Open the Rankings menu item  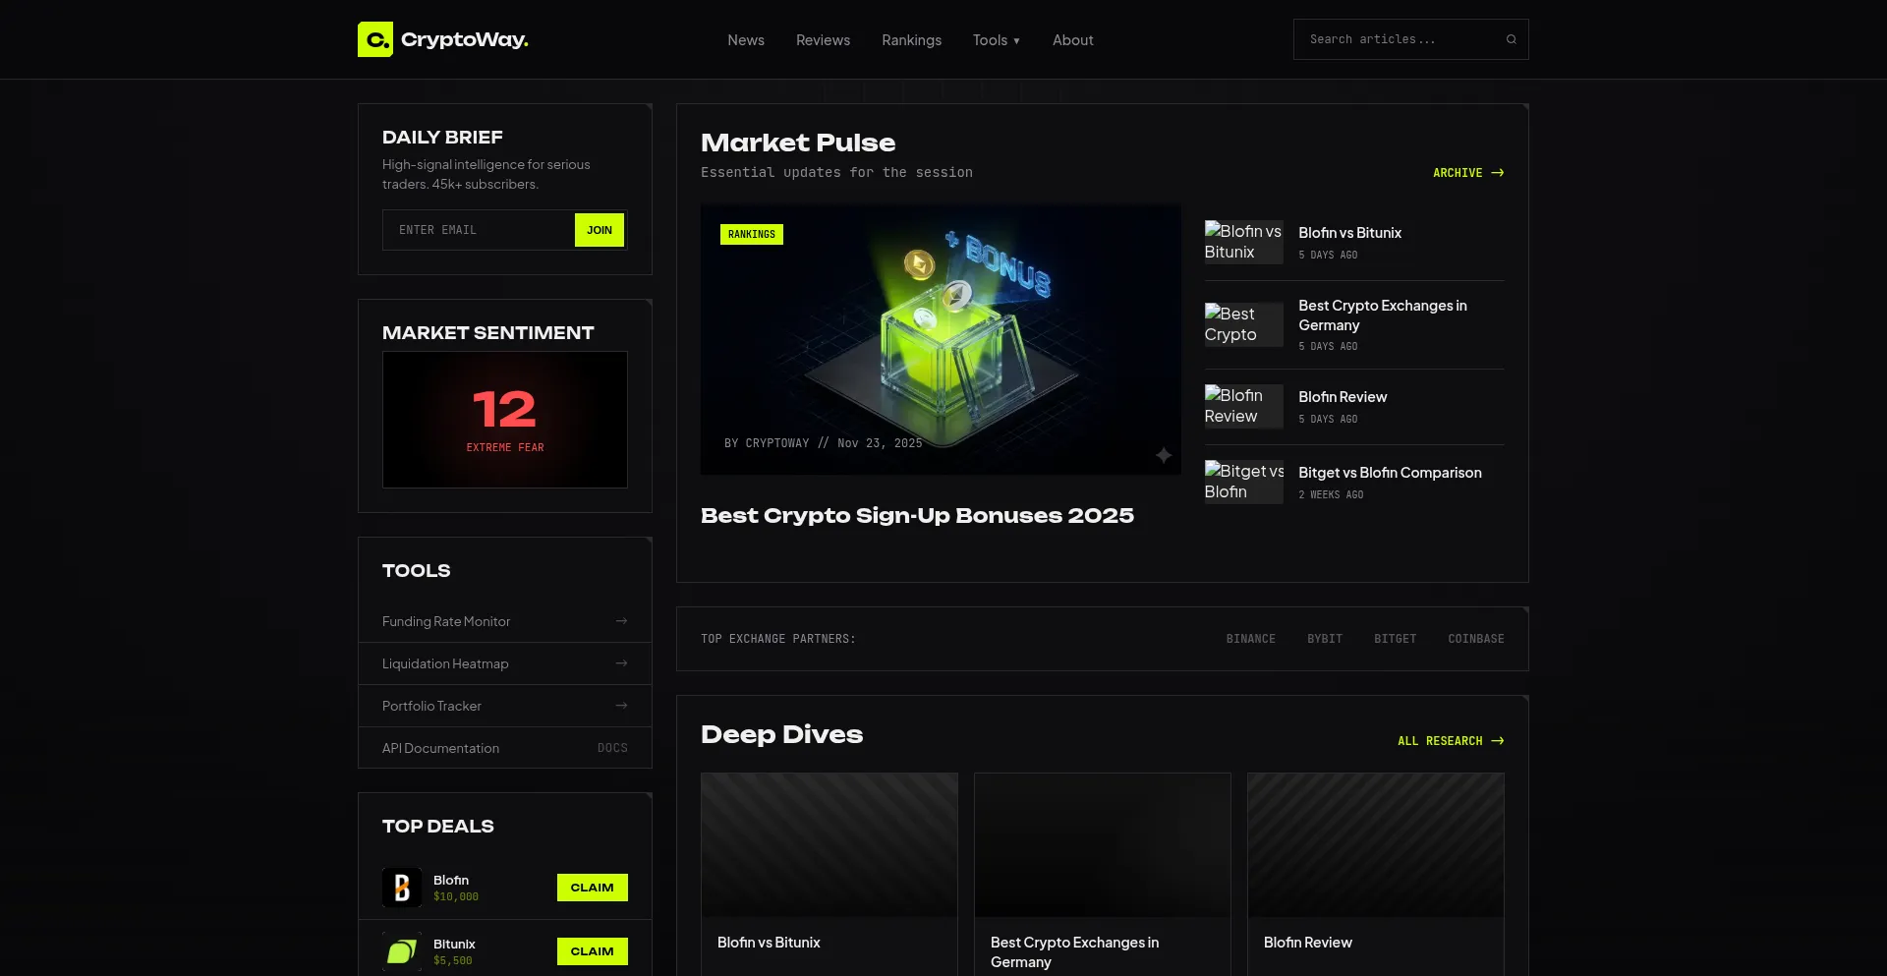point(911,40)
